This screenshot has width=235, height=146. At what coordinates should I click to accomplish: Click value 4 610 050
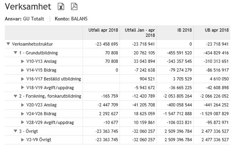tap(219, 79)
